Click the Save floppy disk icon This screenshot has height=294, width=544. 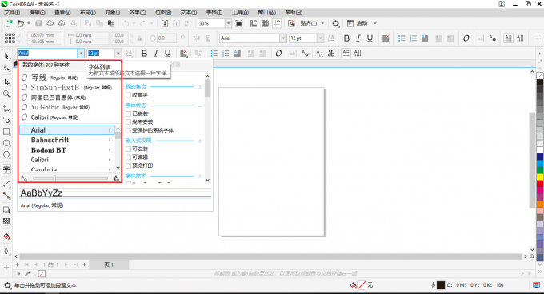click(x=38, y=23)
